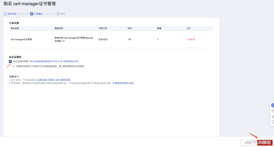Click the cert-manager证书管理 product name

click(x=21, y=39)
